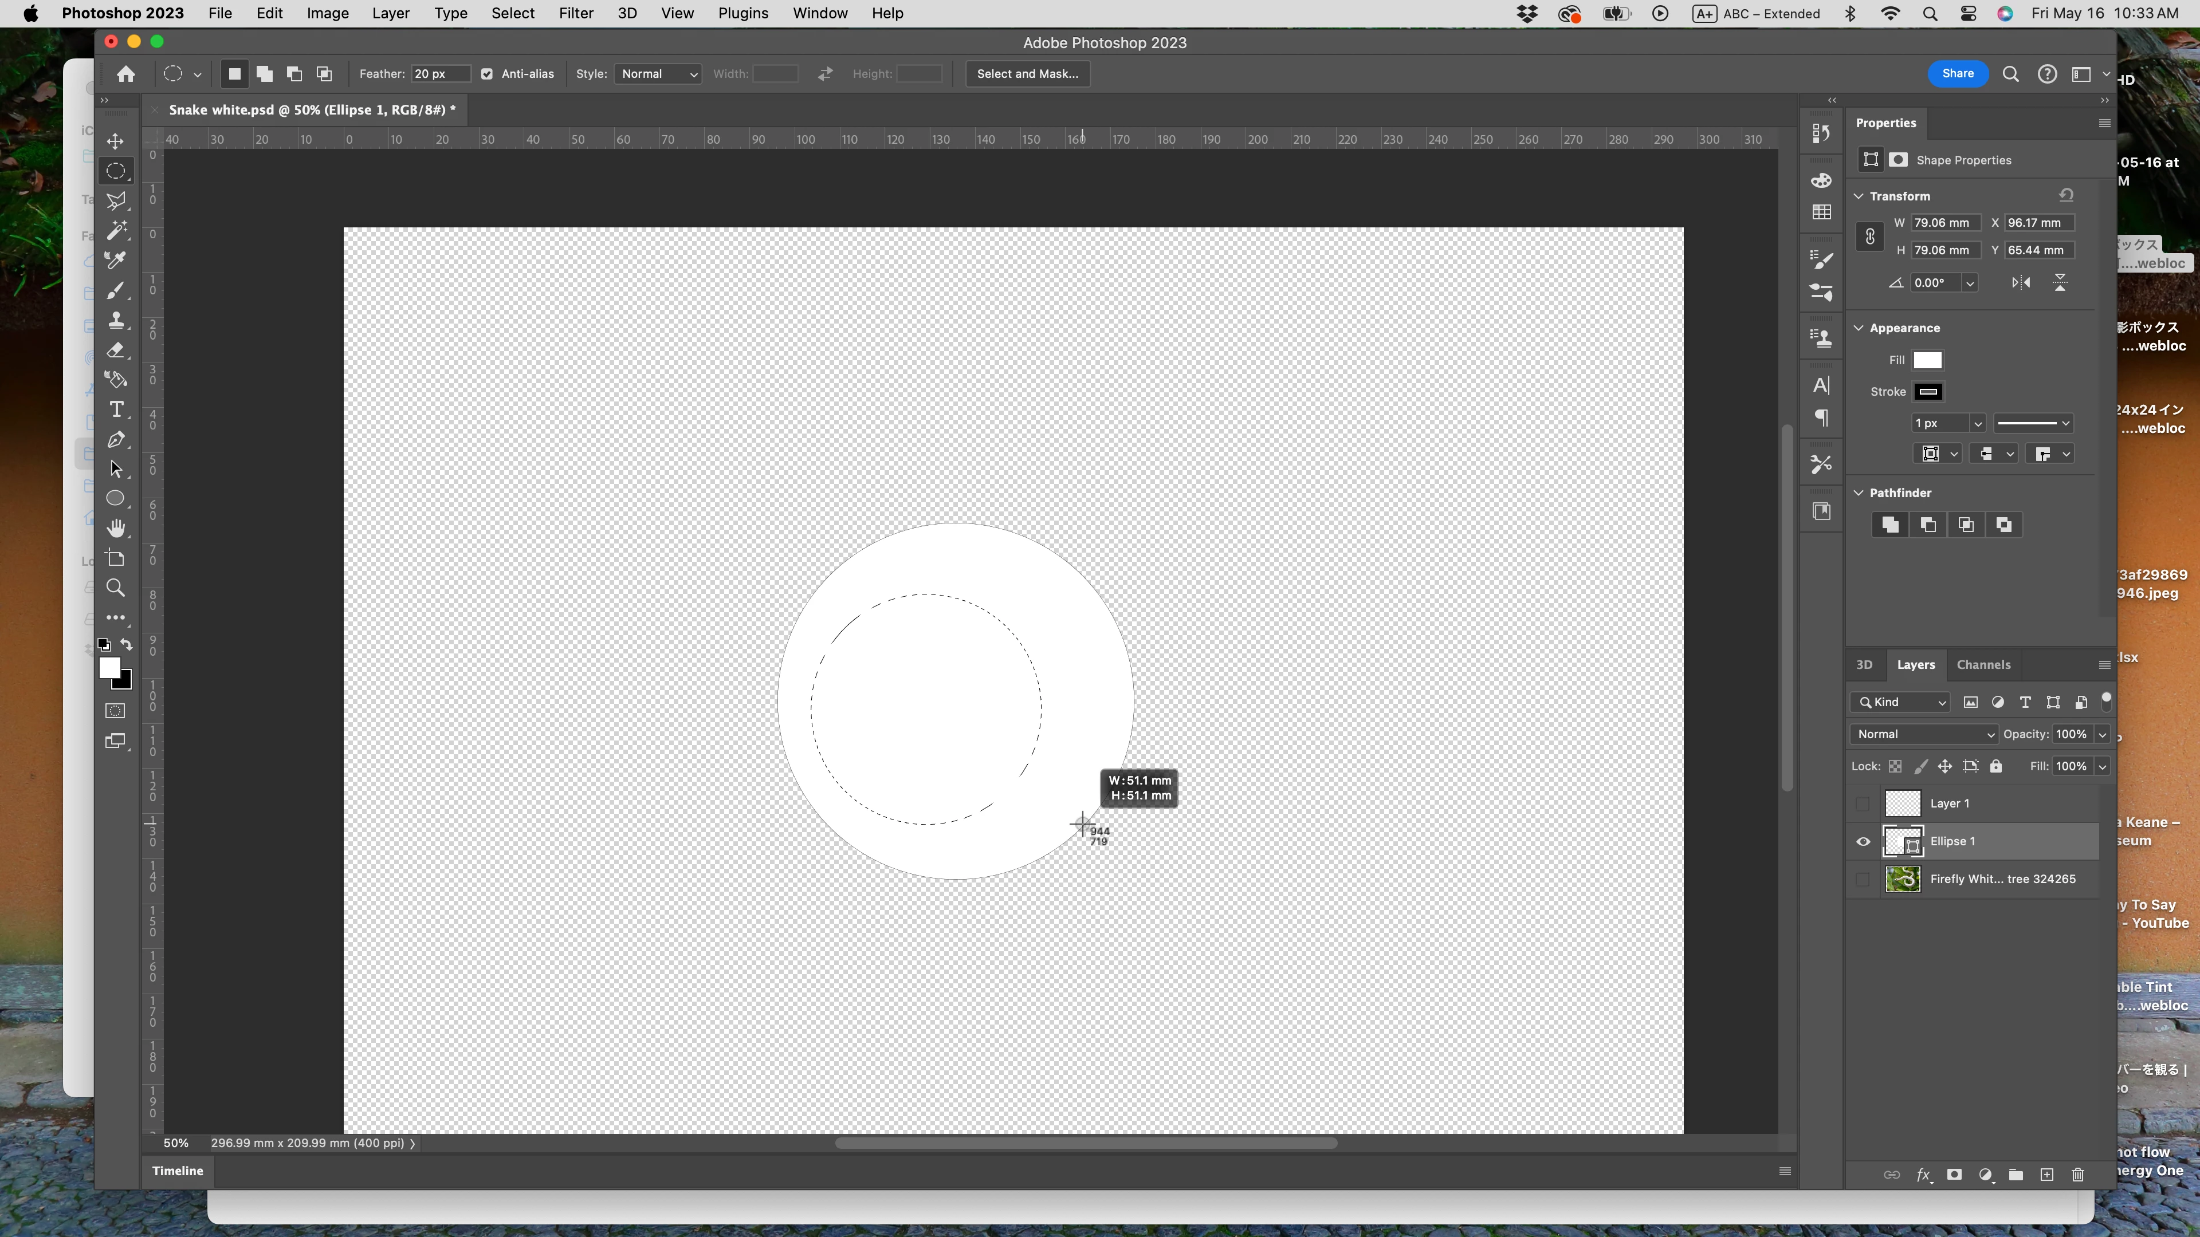Hide the Ellipse 1 layer
The image size is (2200, 1237).
[x=1863, y=842]
